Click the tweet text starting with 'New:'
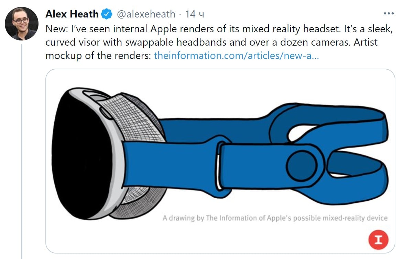The height and width of the screenshot is (259, 405). click(219, 42)
